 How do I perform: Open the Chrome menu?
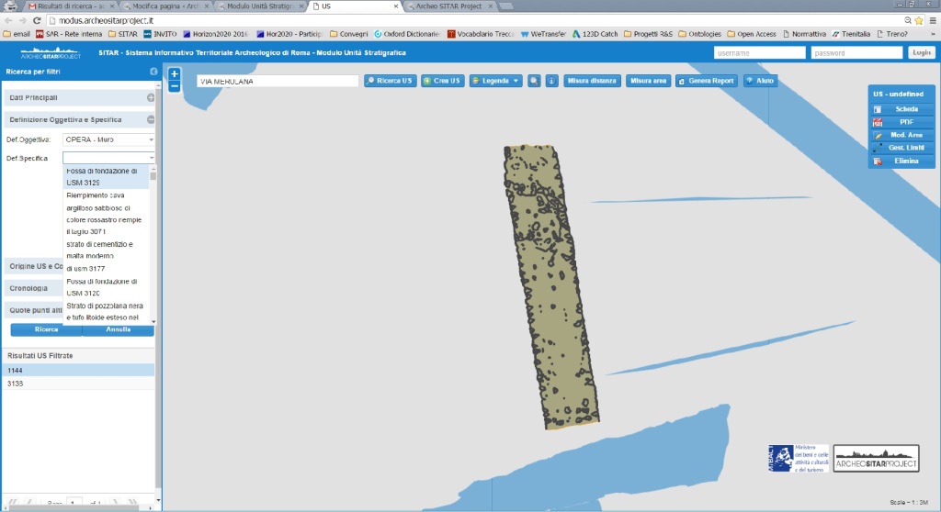[933, 20]
